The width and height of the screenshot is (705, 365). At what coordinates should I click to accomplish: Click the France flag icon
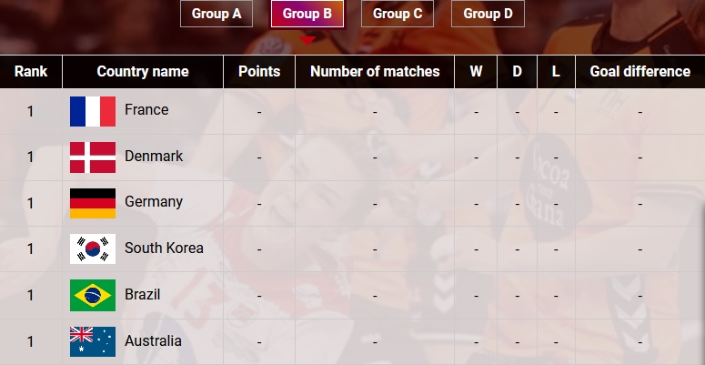[93, 111]
